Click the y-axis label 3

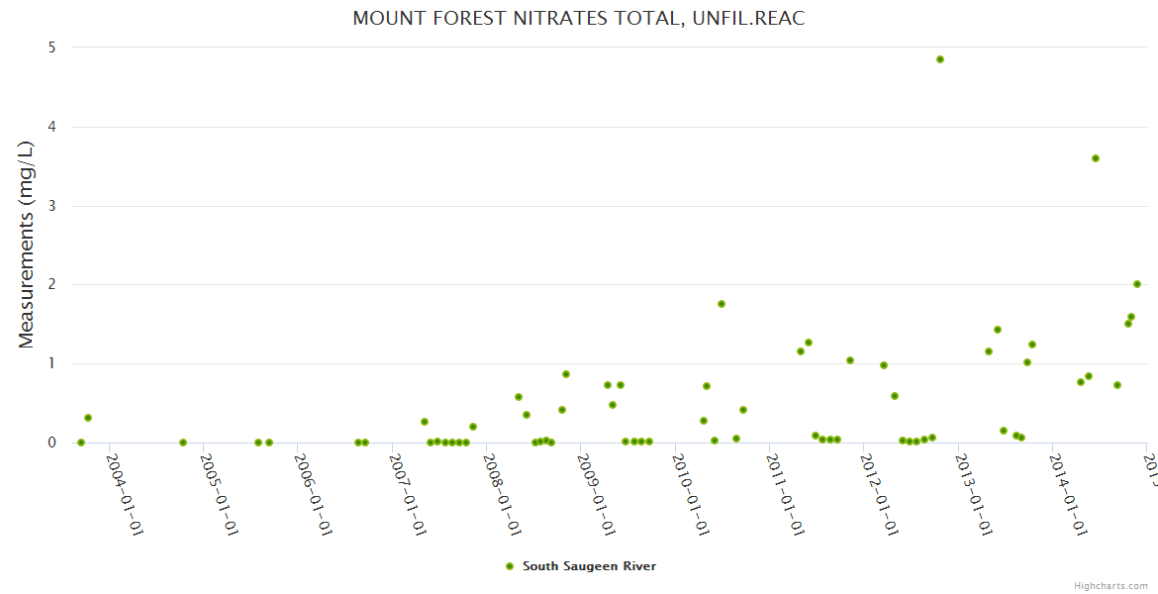pyautogui.click(x=51, y=206)
